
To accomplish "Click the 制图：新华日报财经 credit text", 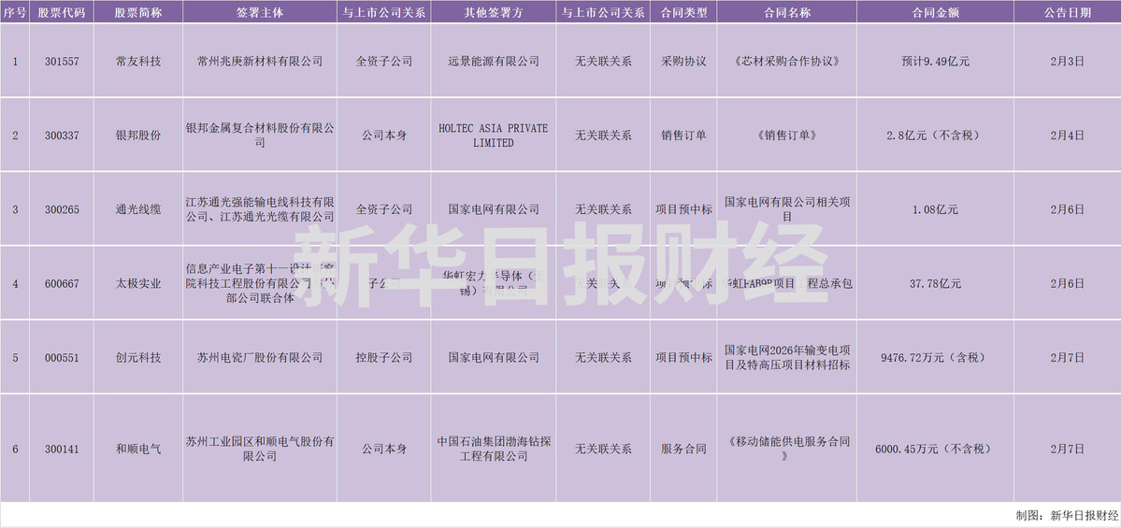I will 1066,515.
